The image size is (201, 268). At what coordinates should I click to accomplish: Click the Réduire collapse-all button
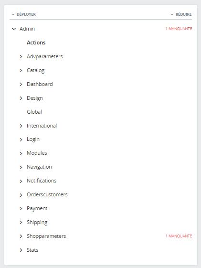181,14
